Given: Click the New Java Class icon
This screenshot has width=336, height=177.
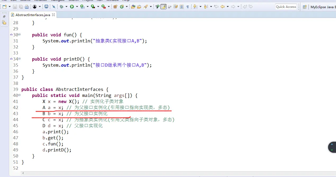Looking at the screenshot, I should 122,7.
